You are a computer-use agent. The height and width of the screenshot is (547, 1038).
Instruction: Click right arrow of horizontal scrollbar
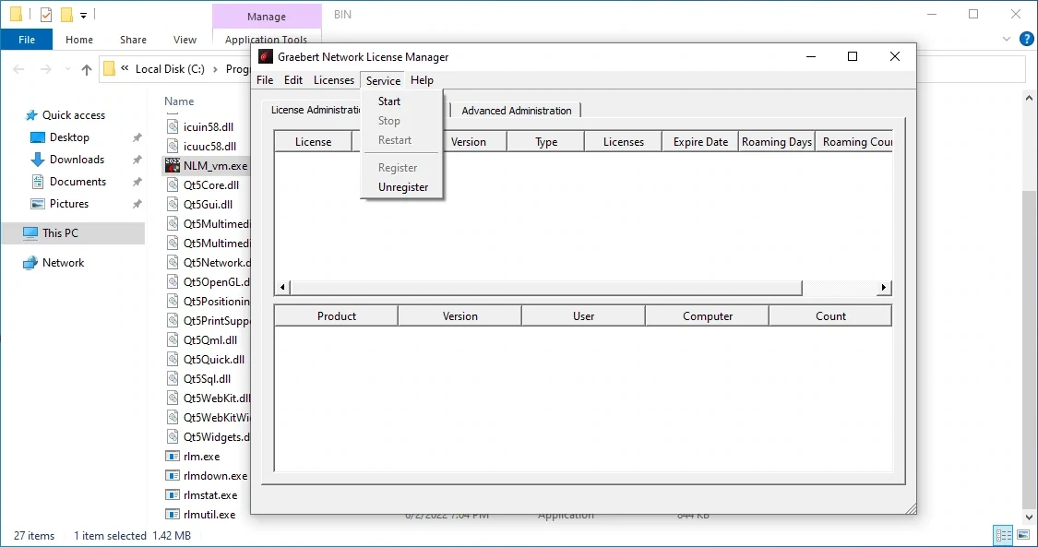click(x=883, y=288)
